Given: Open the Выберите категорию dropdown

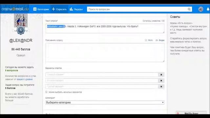Looking at the screenshot, I should point(105,103).
